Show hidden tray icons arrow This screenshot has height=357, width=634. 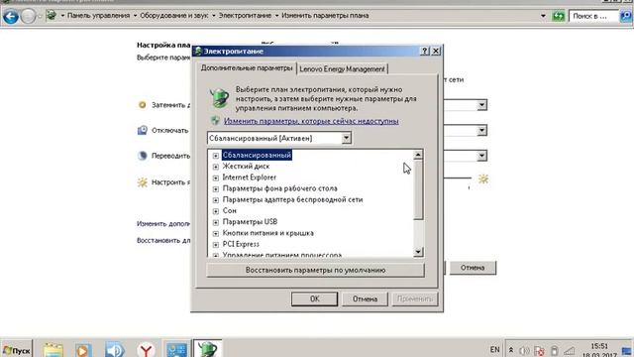[511, 350]
